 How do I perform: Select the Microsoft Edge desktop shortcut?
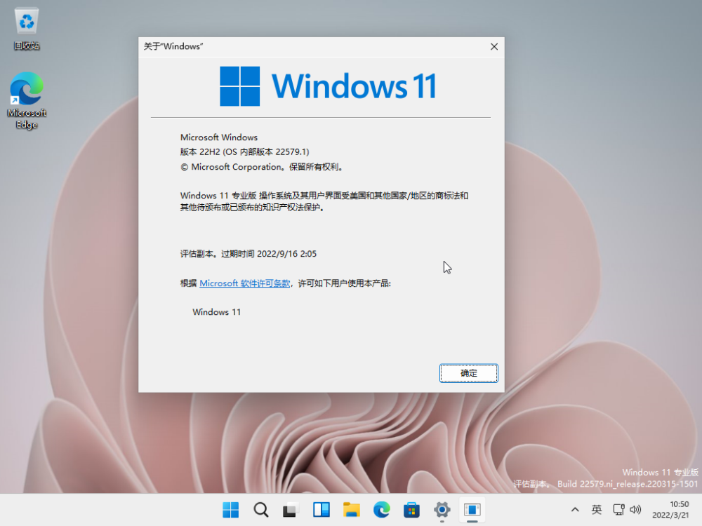click(x=27, y=100)
